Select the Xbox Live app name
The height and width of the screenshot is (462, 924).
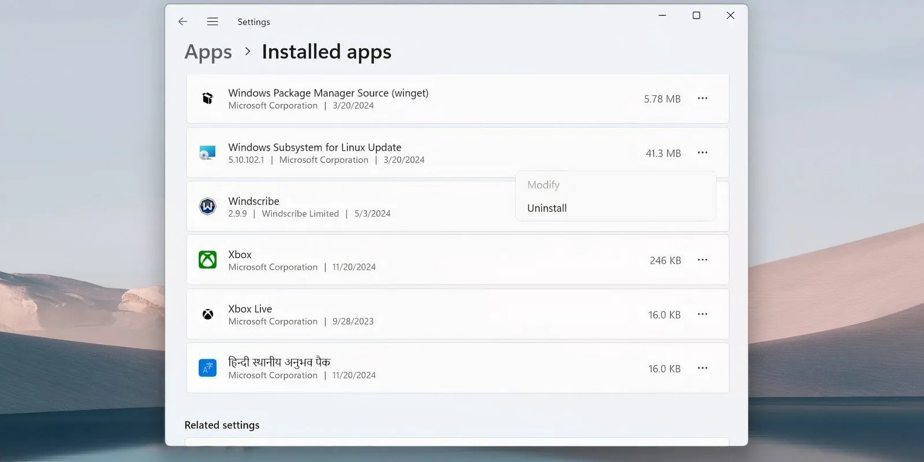250,309
